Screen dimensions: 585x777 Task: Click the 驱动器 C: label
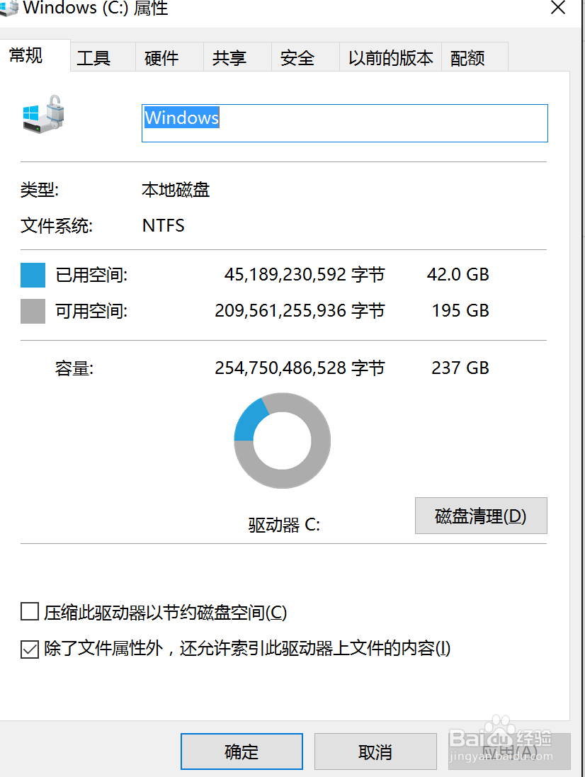(284, 525)
